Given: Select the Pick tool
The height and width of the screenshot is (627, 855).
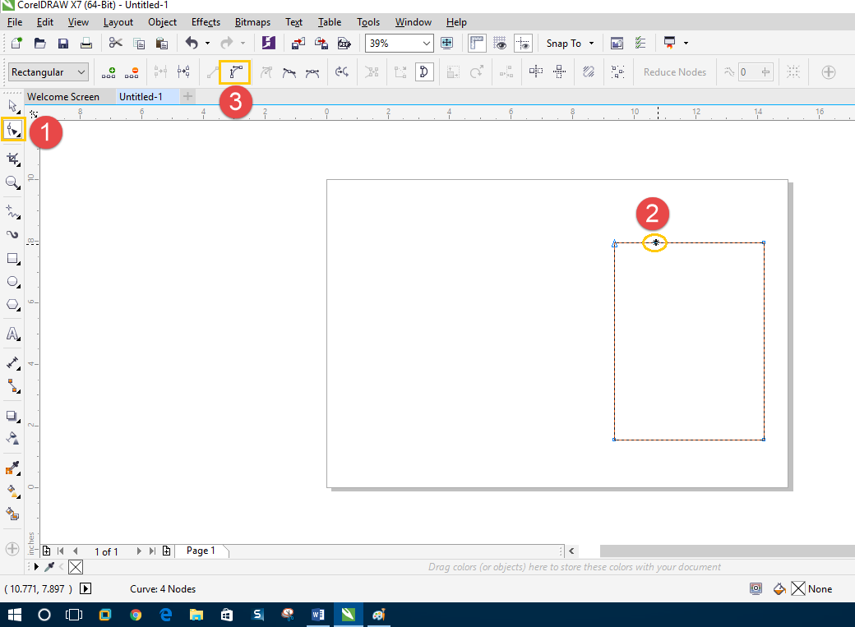Looking at the screenshot, I should (x=12, y=105).
